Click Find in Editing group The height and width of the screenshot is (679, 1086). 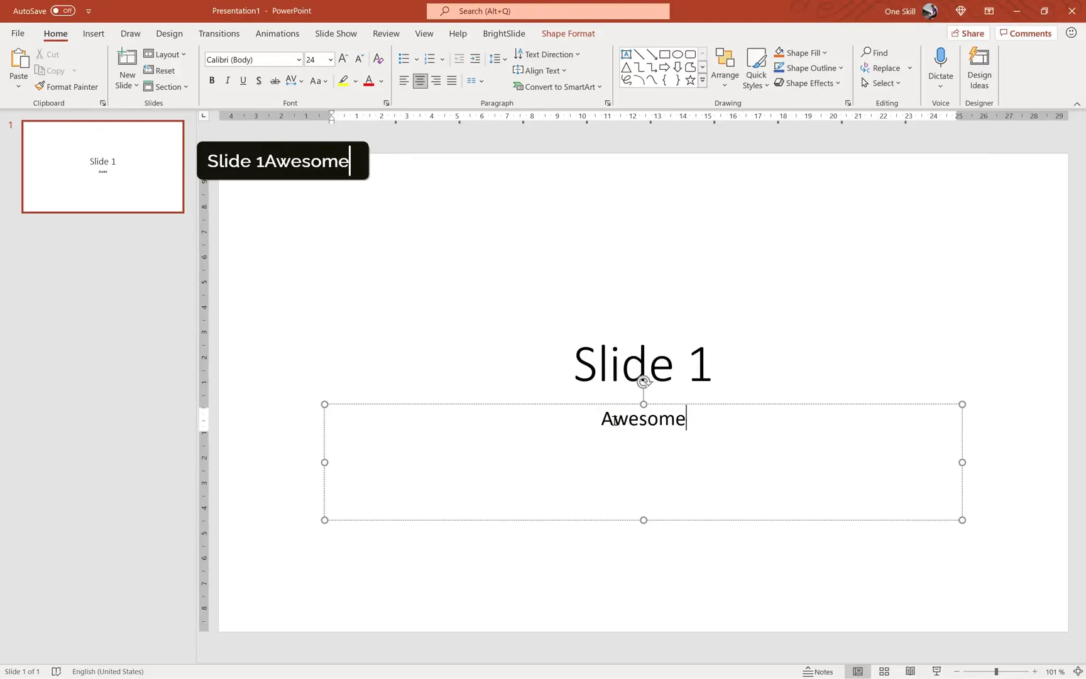pyautogui.click(x=874, y=53)
